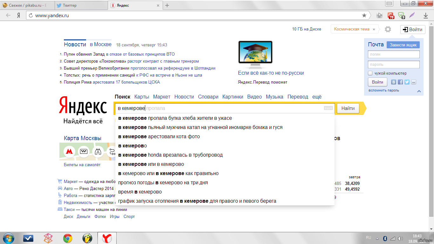Select suggestion в кемерове арестовали кота фото

(x=225, y=137)
